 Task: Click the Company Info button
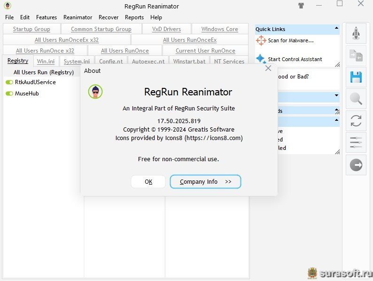[x=206, y=182]
